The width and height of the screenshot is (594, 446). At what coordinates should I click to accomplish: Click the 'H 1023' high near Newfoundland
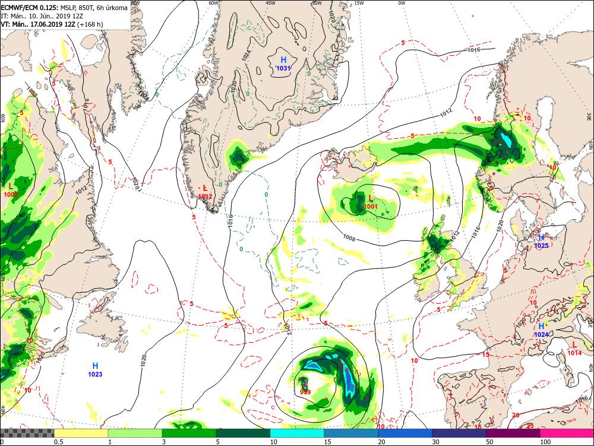(x=95, y=369)
